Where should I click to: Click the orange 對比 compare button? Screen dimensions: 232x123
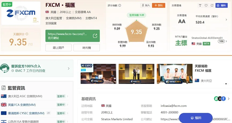pos(159,5)
